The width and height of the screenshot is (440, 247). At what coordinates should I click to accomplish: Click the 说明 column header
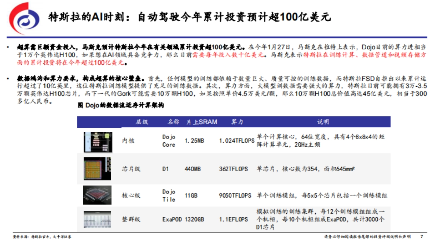[x=323, y=121]
